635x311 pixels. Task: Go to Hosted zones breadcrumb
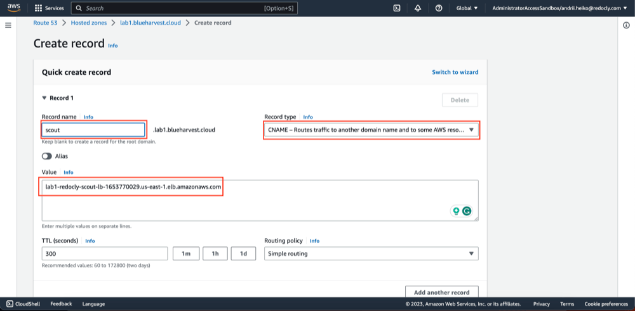click(x=89, y=23)
